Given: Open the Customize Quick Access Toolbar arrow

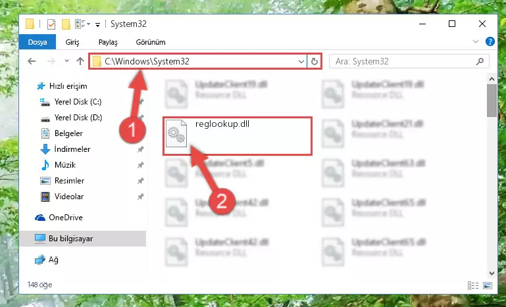Looking at the screenshot, I should (97, 25).
